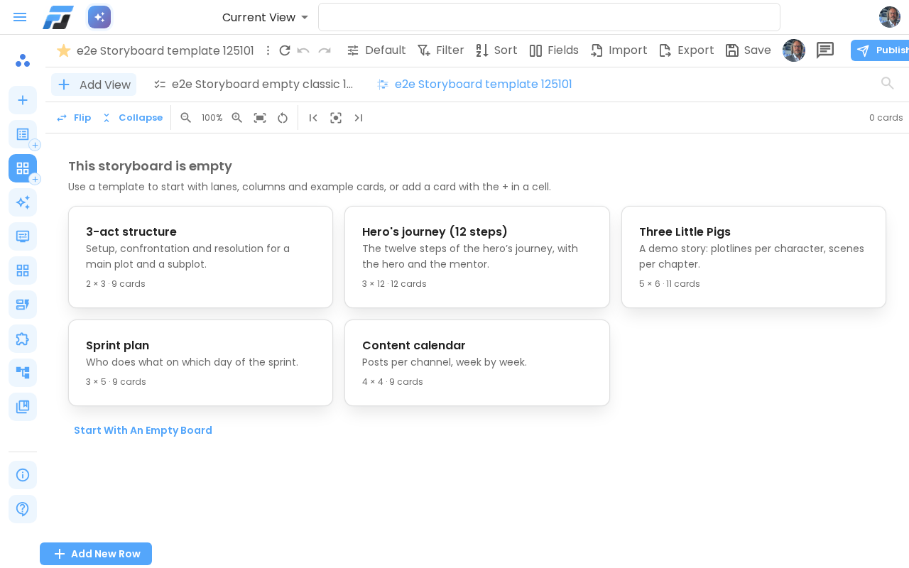Open the Fields chooser

click(554, 50)
